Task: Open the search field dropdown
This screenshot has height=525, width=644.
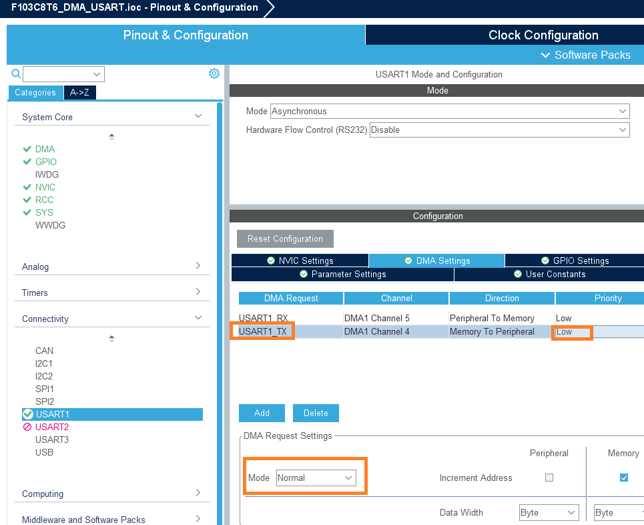Action: pyautogui.click(x=97, y=74)
